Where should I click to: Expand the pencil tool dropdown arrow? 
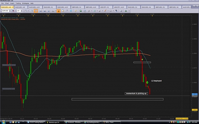click(108, 11)
